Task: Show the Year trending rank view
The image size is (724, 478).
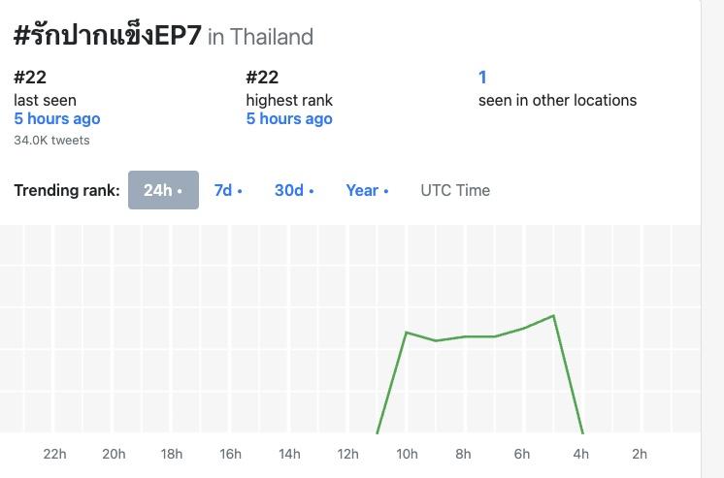Action: [367, 190]
